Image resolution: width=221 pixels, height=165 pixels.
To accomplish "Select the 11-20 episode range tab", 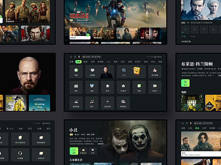I will (193, 36).
